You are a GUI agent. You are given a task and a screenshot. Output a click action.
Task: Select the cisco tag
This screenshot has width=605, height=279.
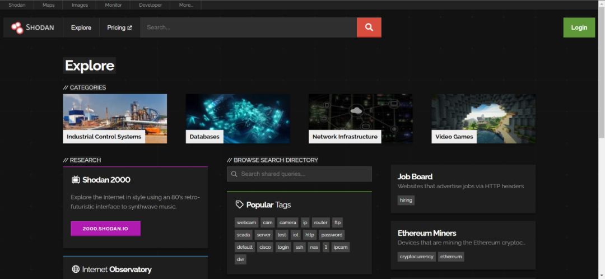tap(265, 247)
